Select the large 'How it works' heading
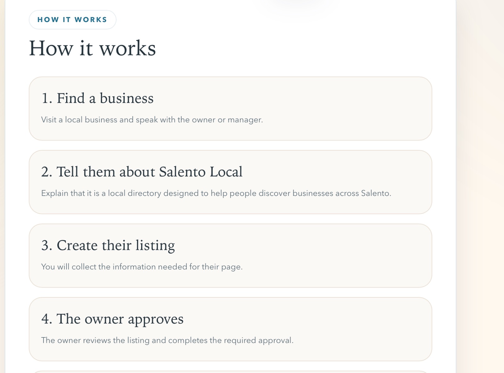504x373 pixels. pyautogui.click(x=92, y=49)
